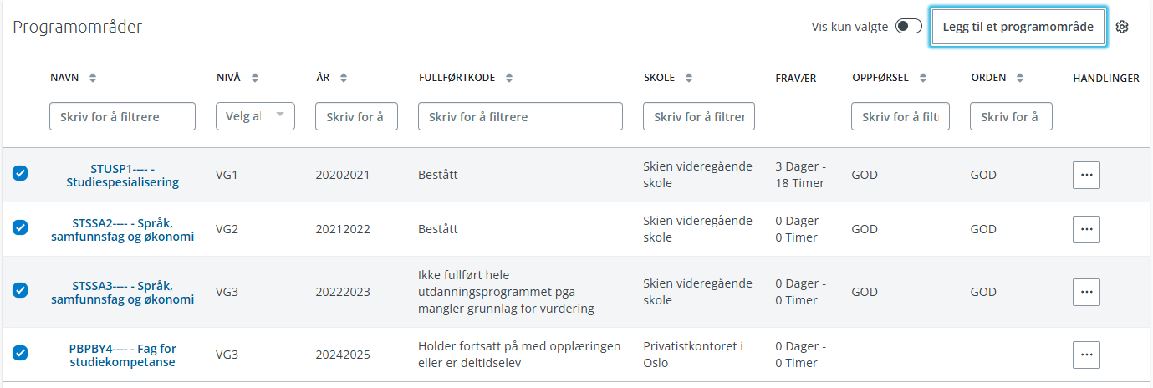Image resolution: width=1153 pixels, height=388 pixels.
Task: Open the PBPBY4 Fag for studiekompetanse link
Action: pos(122,355)
